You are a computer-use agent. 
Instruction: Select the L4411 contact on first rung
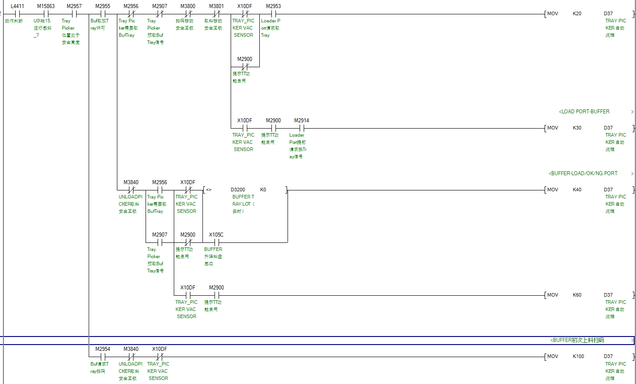coord(17,14)
